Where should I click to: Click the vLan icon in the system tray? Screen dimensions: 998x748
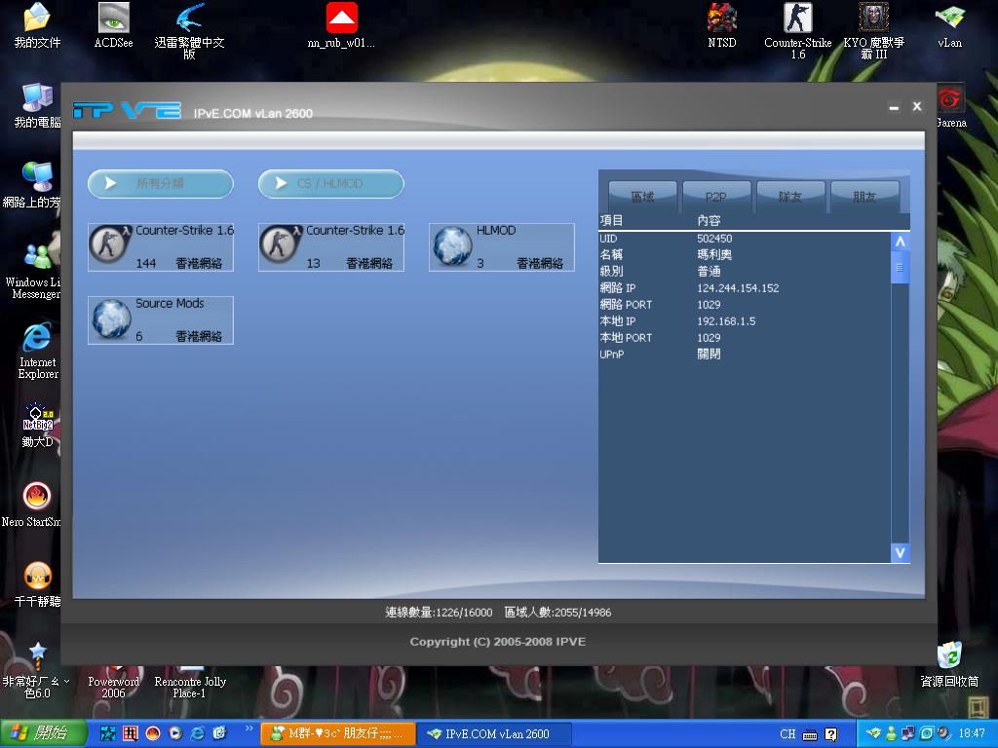(874, 733)
